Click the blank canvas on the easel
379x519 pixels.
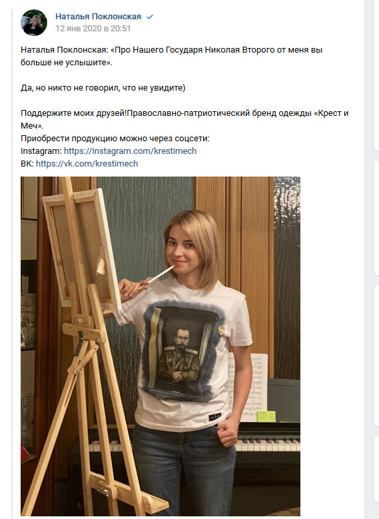[x=81, y=248]
